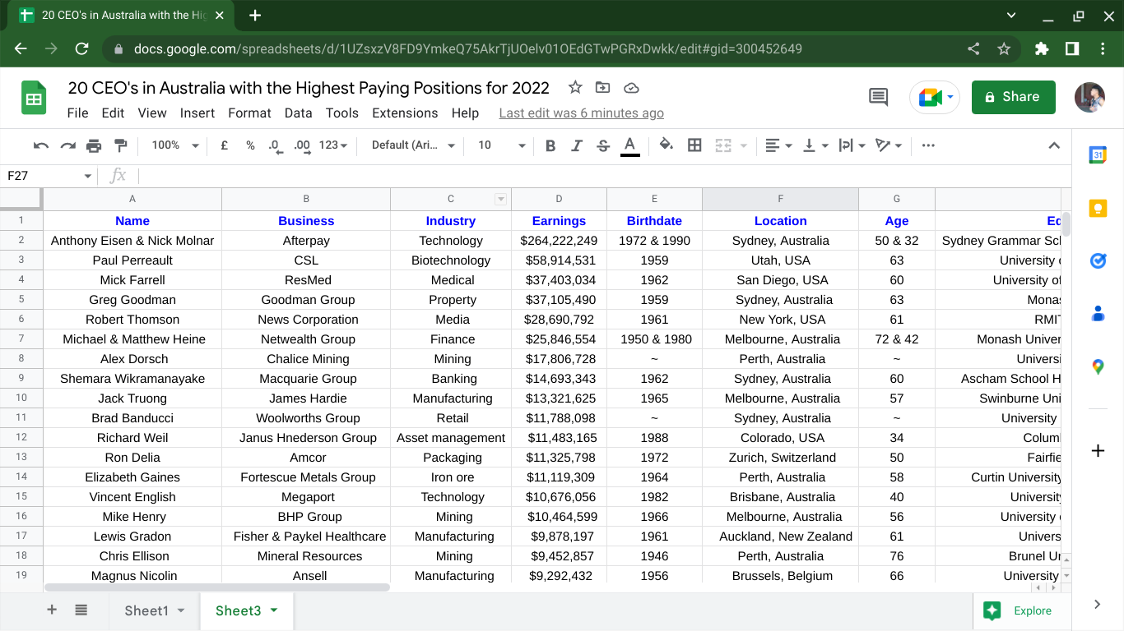This screenshot has width=1124, height=631.
Task: Open Google Calendar side panel
Action: click(1098, 154)
